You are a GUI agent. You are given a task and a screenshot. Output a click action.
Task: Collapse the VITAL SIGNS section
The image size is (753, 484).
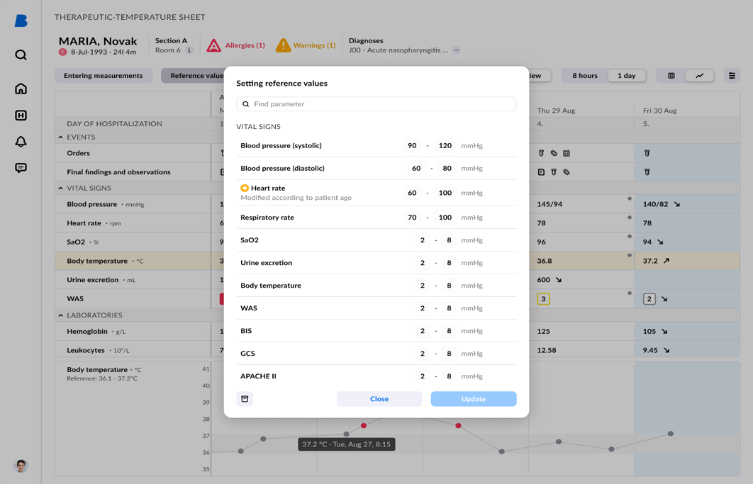tap(60, 188)
